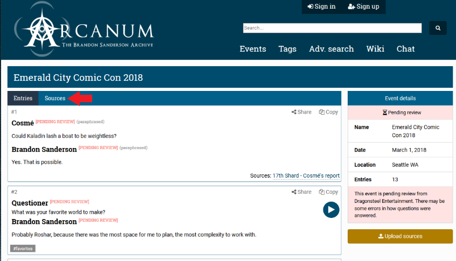Screen dimensions: 456x261
Task: Click the question 'Could Kaladin lash a boat'
Action: coord(64,136)
